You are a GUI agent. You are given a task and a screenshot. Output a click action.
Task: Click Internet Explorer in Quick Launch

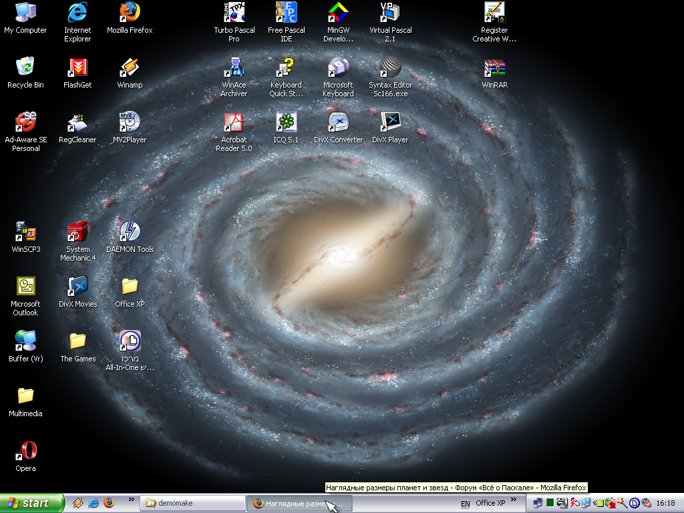(x=94, y=503)
